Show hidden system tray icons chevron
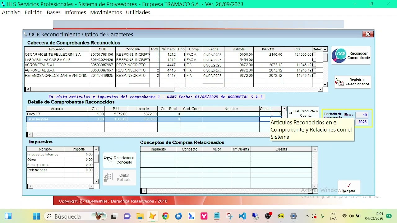397x223 pixels. pyautogui.click(x=307, y=216)
